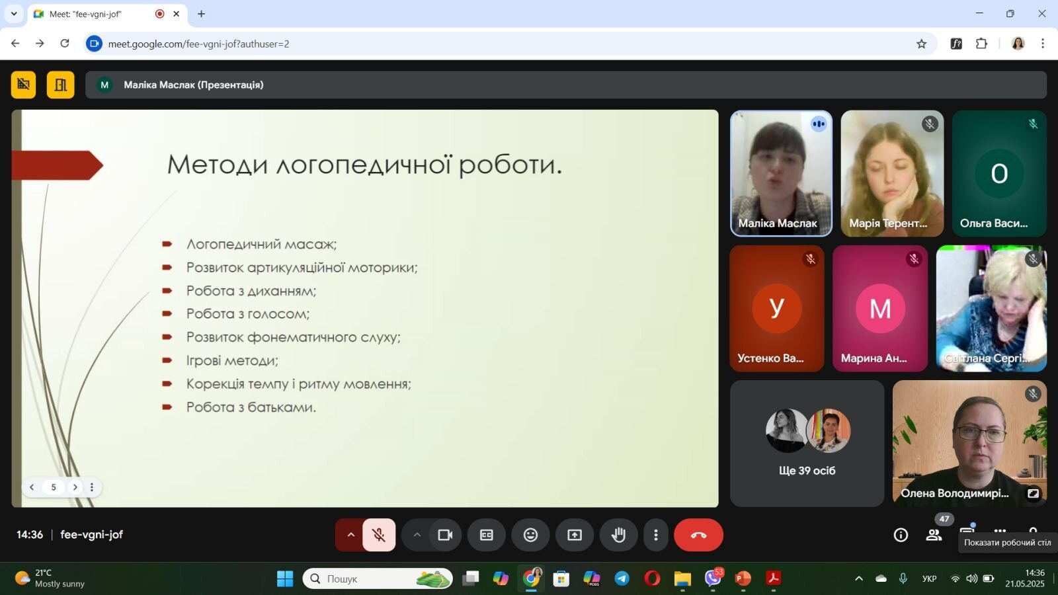Viewport: 1058px width, 595px height.
Task: Click the red leave call button
Action: 698,535
